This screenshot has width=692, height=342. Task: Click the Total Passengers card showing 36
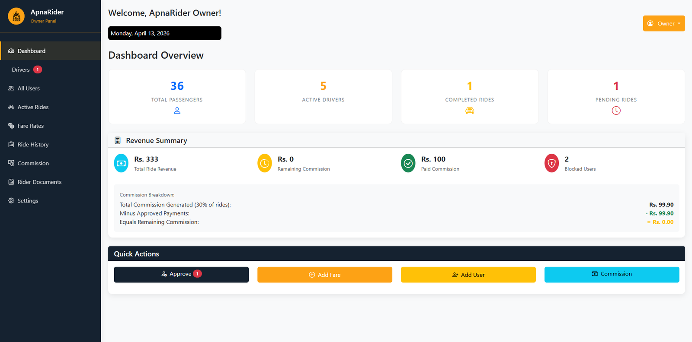tap(177, 97)
